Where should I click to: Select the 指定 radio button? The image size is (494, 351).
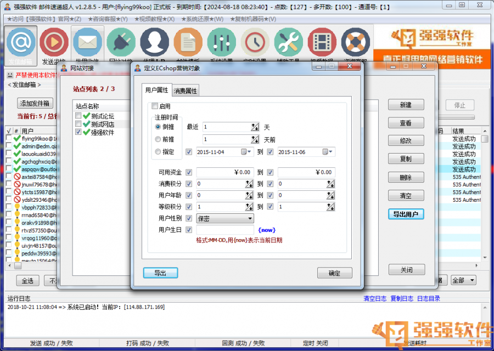158,152
